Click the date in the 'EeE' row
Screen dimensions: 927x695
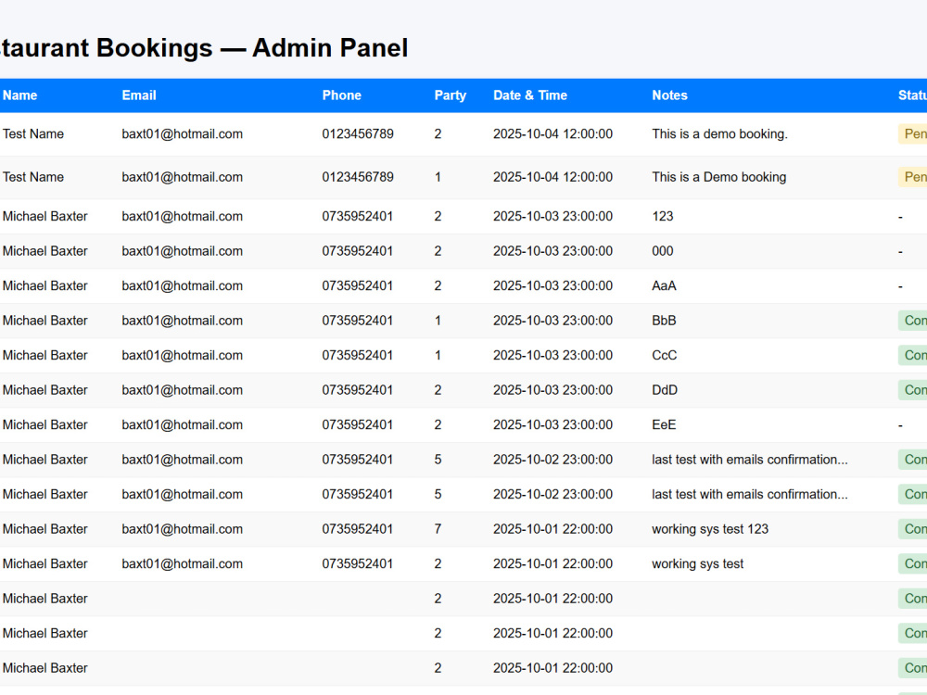[552, 425]
